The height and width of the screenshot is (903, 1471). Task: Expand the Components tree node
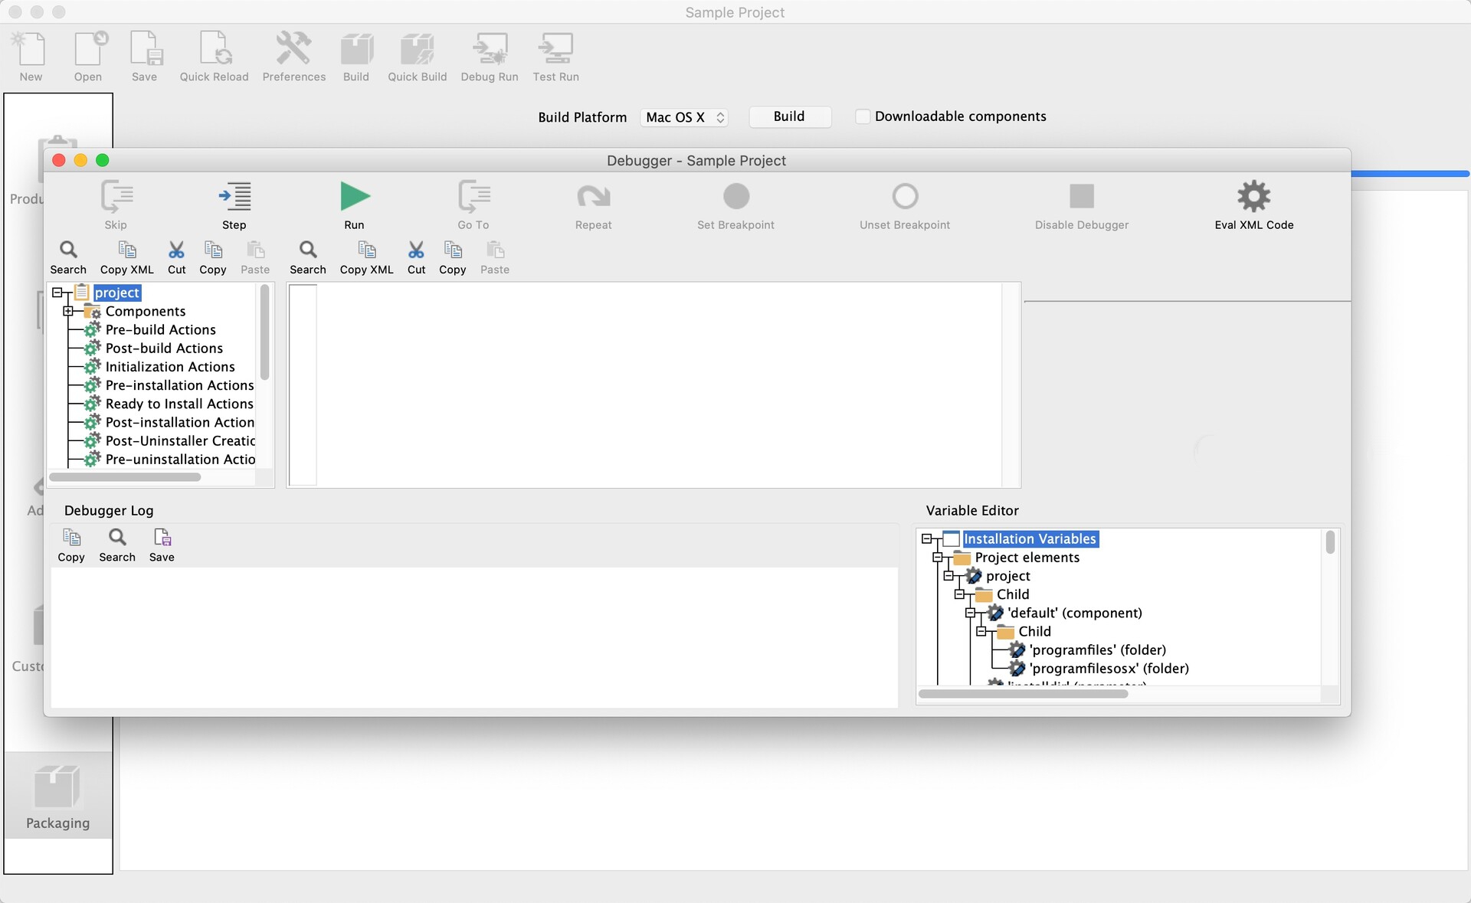pos(68,311)
